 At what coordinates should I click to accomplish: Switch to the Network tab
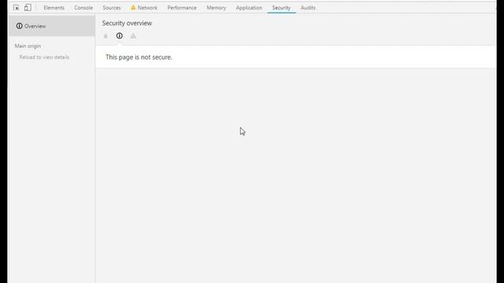[x=147, y=8]
